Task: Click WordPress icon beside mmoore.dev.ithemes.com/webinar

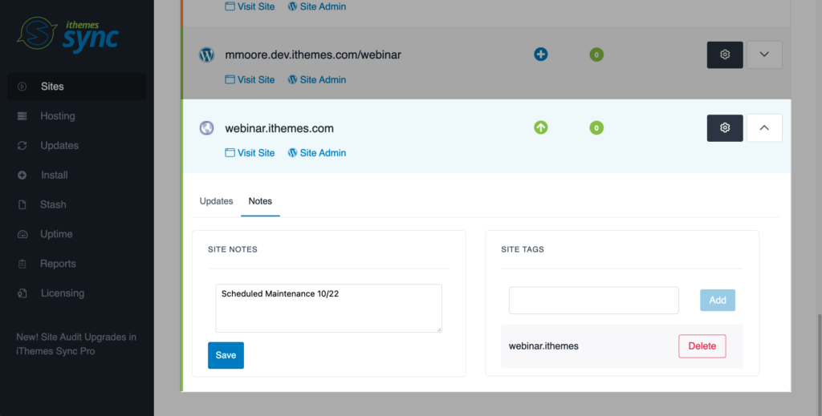Action: tap(206, 55)
